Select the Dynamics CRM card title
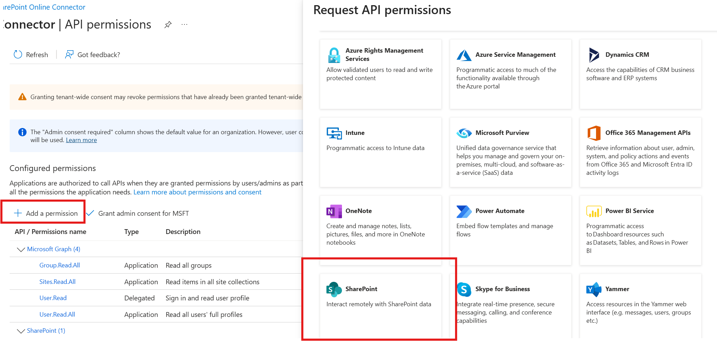717x341 pixels. click(627, 55)
